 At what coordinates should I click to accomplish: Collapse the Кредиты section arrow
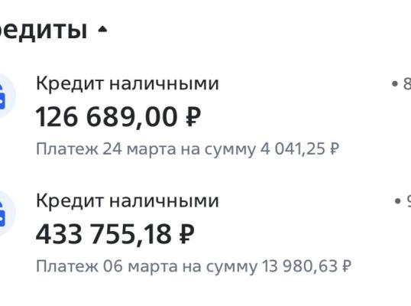(x=102, y=29)
